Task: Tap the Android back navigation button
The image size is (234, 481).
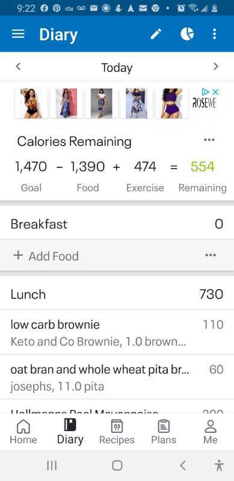Action: click(x=183, y=466)
